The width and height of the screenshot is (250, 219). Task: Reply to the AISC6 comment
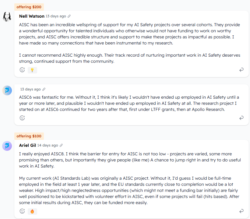(241, 118)
